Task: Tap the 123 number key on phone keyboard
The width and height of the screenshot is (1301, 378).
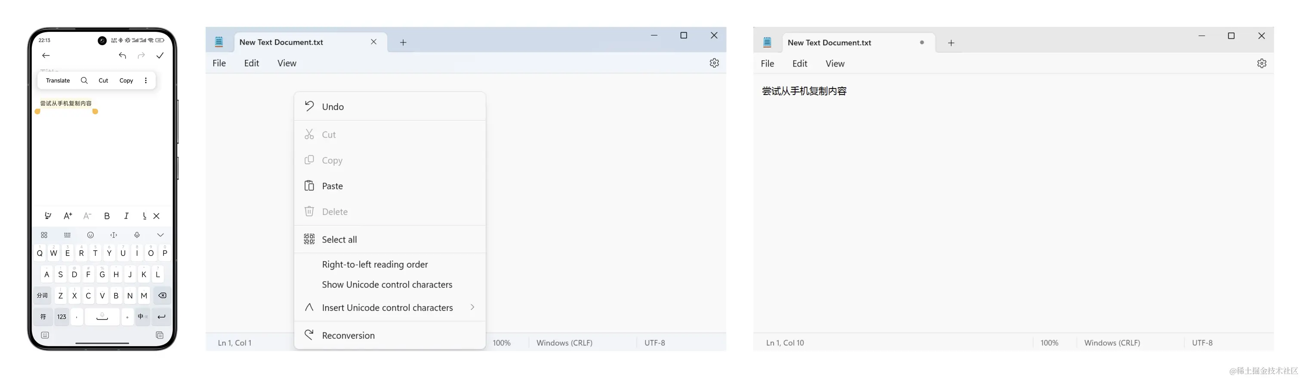Action: [62, 317]
